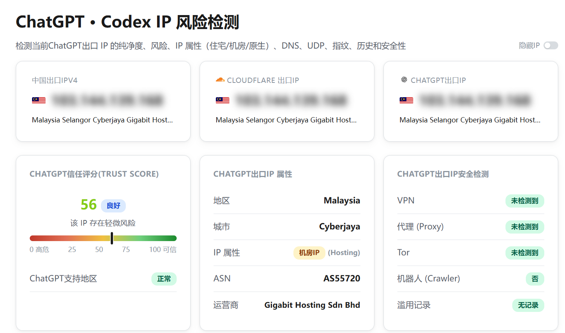Click the Proxy 未检测到 status badge

point(525,227)
